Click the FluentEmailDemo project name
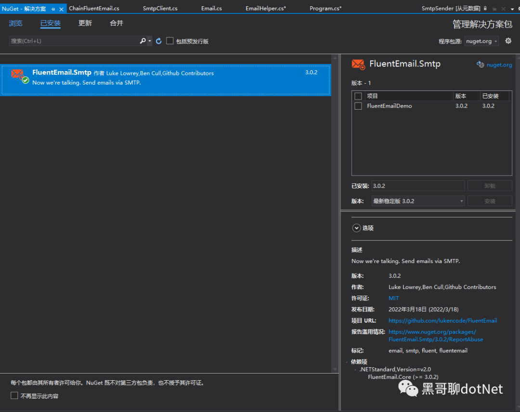The width and height of the screenshot is (520, 412). (390, 106)
